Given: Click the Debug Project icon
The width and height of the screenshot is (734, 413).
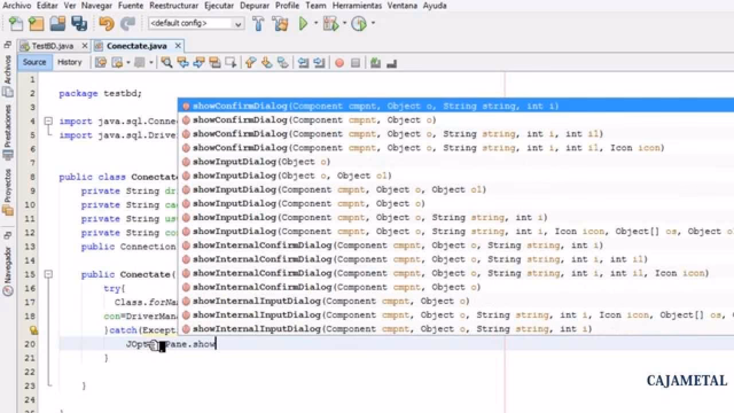Looking at the screenshot, I should point(330,24).
